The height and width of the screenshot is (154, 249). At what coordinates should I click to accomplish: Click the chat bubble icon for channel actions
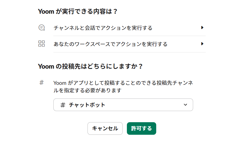pos(42,28)
